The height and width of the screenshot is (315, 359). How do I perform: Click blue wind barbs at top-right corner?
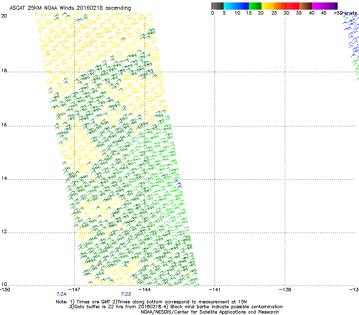point(351,35)
